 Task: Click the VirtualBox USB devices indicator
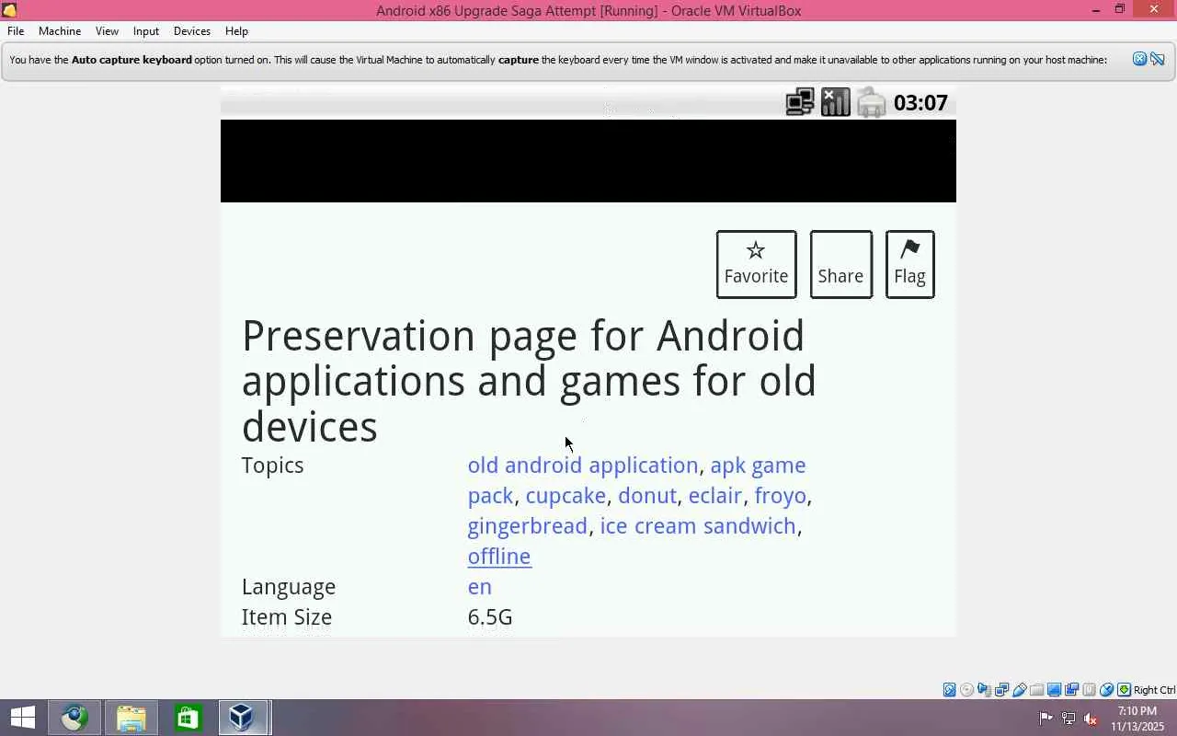coord(1019,690)
